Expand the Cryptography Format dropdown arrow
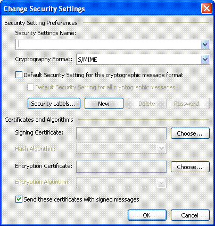This screenshot has height=226, width=215. [205, 60]
